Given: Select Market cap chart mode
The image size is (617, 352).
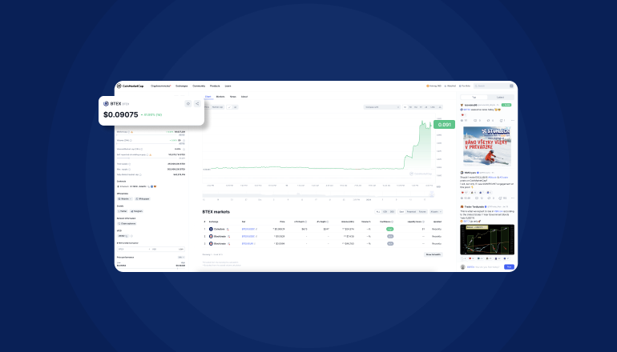Looking at the screenshot, I should [218, 107].
